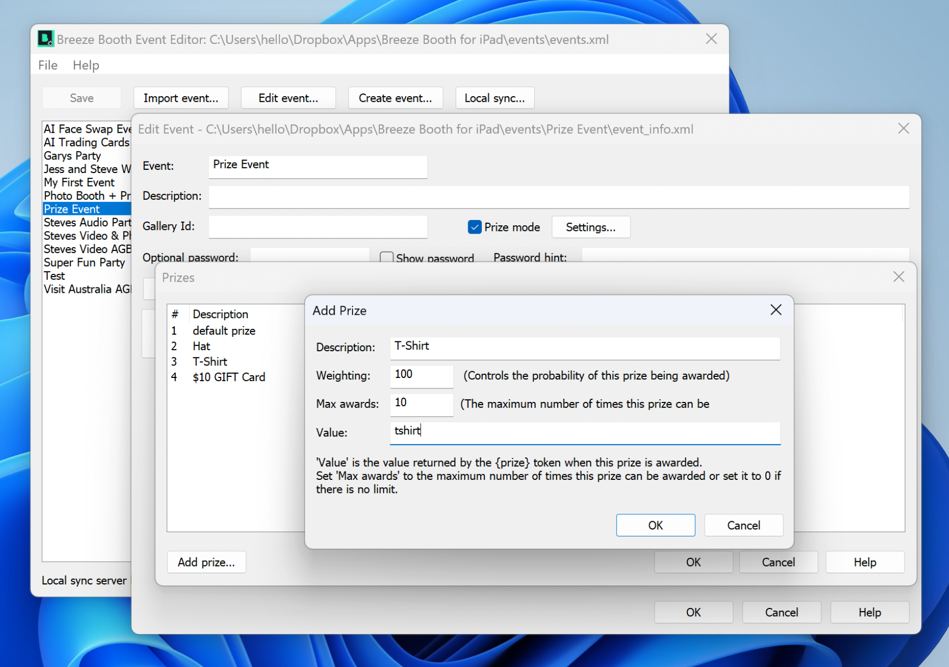The height and width of the screenshot is (667, 949).
Task: Confirm the Add Prize dialog with OK
Action: tap(655, 525)
